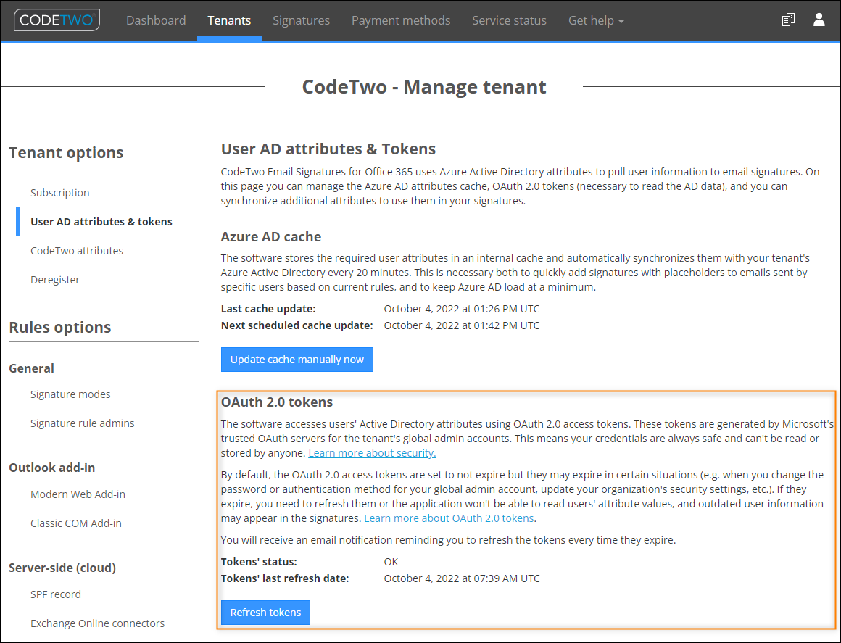This screenshot has height=643, width=841.
Task: Switch to Payment methods tab
Action: pyautogui.click(x=401, y=20)
